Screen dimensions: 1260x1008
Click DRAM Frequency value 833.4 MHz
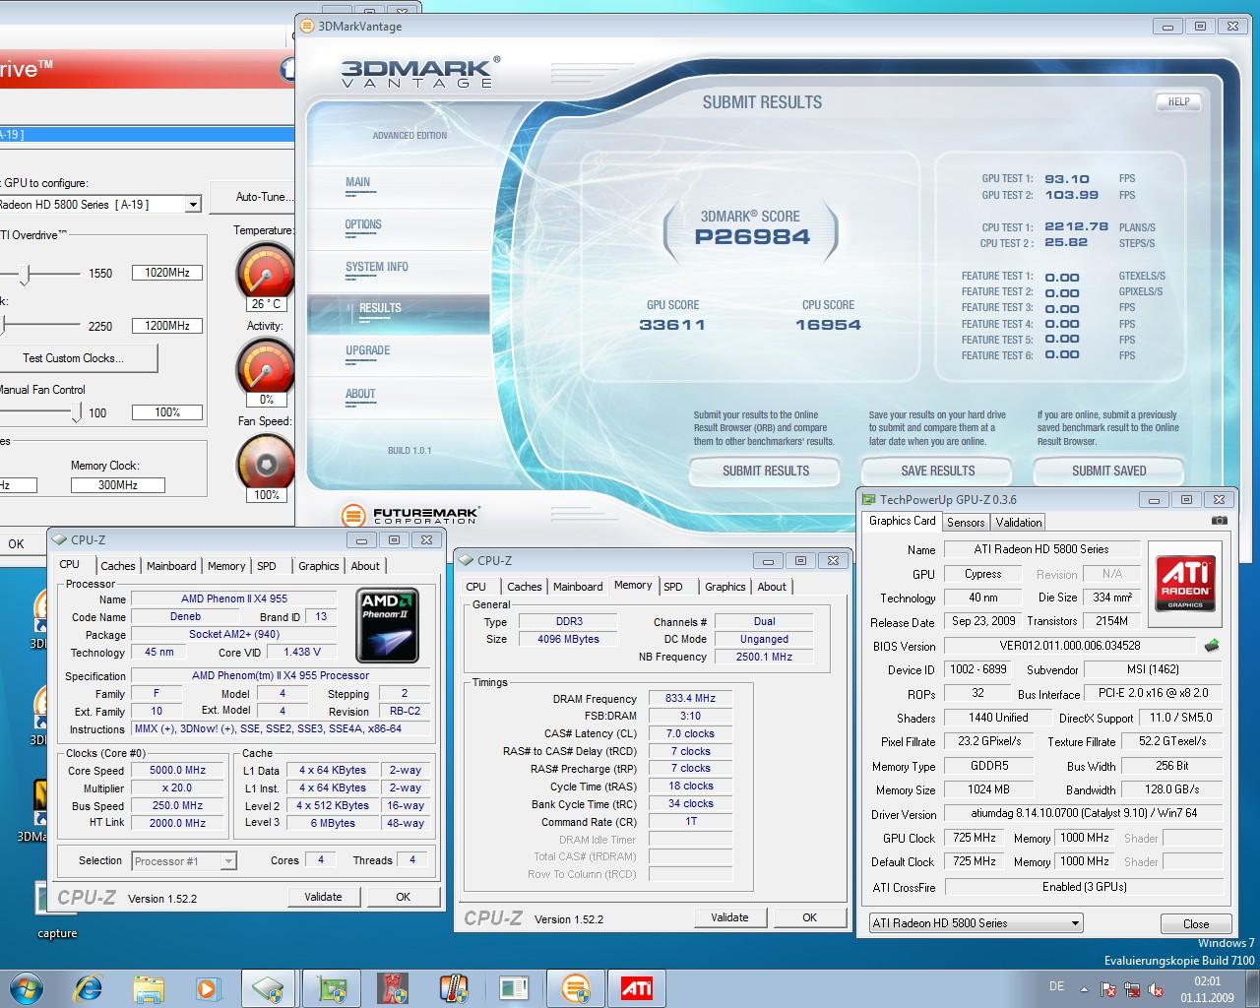(x=690, y=699)
